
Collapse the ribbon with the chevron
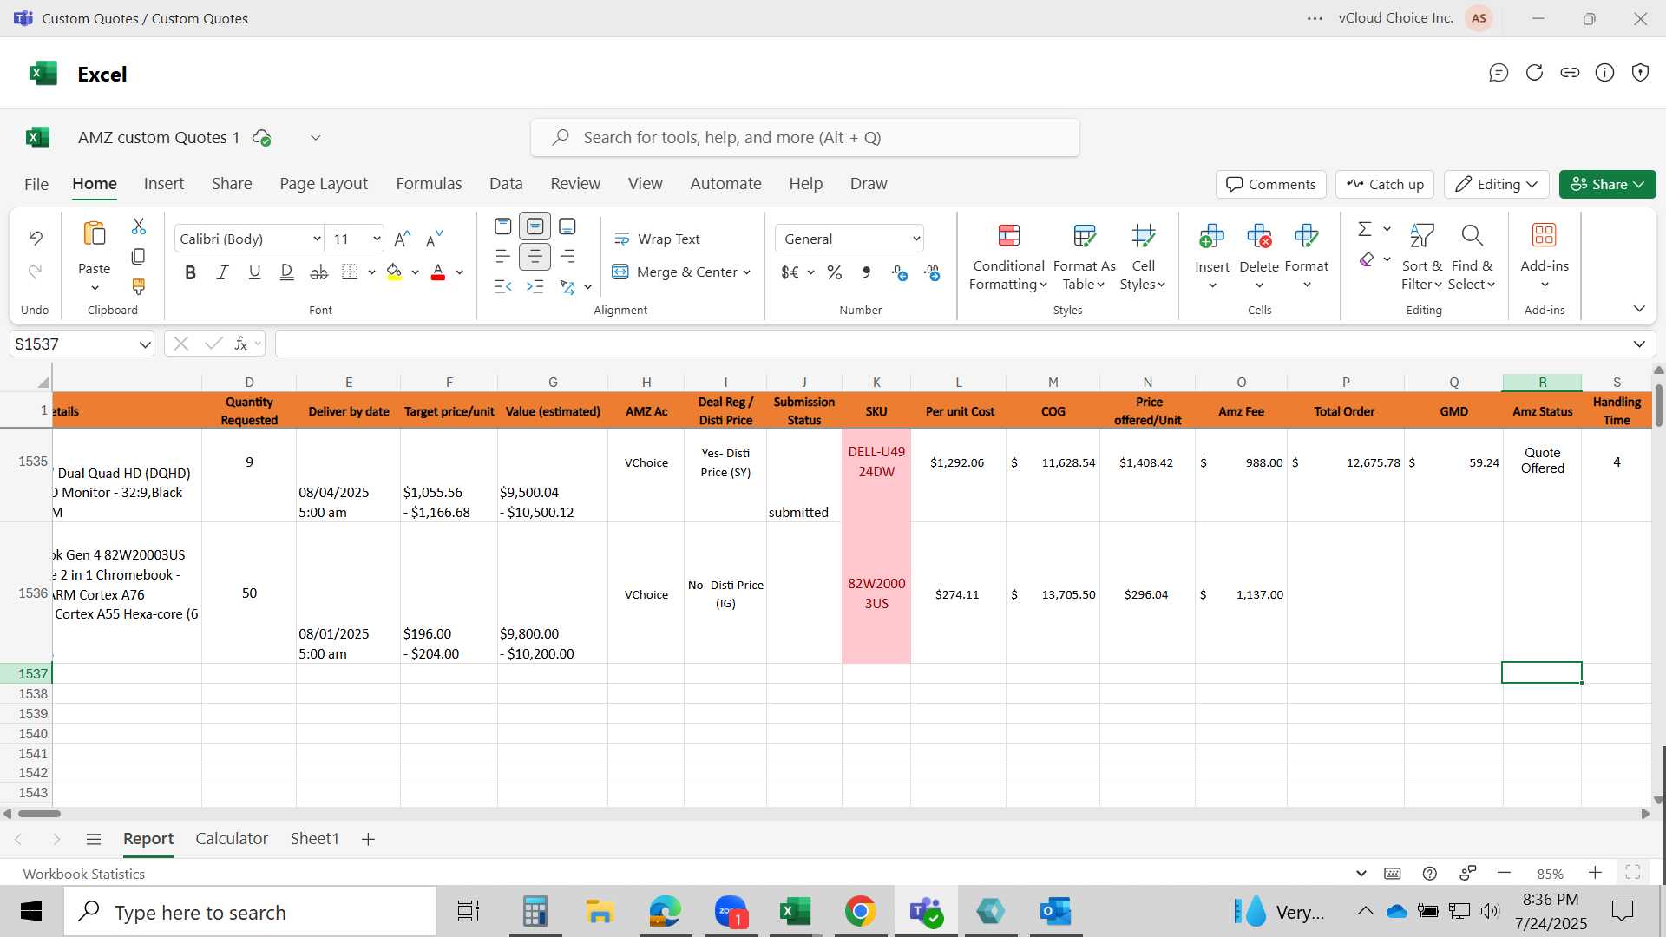[1639, 309]
